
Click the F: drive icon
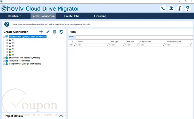point(10,49)
